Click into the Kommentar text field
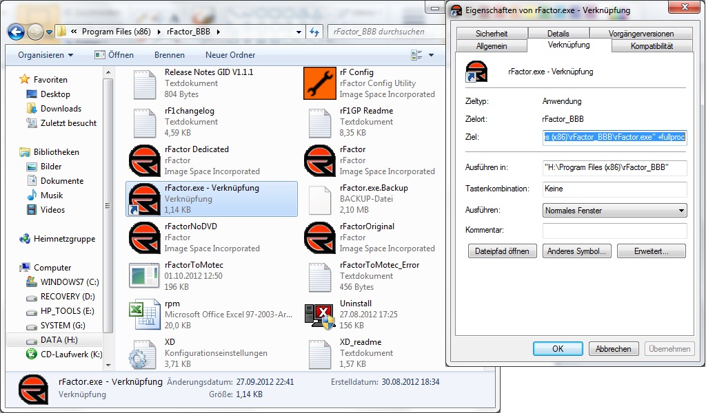706x413 pixels. pos(614,231)
